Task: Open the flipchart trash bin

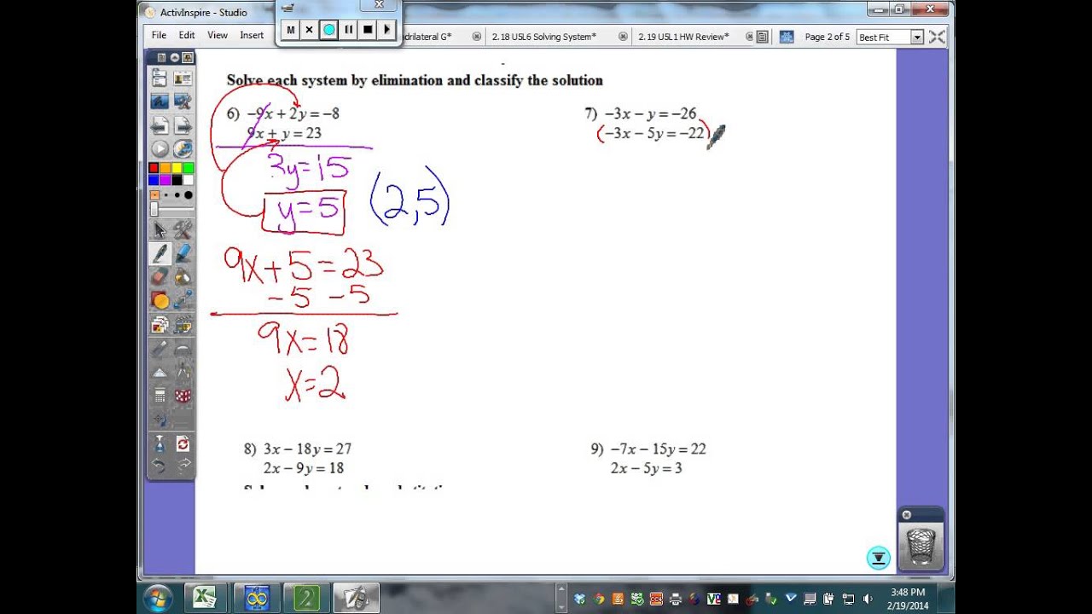Action: [921, 546]
